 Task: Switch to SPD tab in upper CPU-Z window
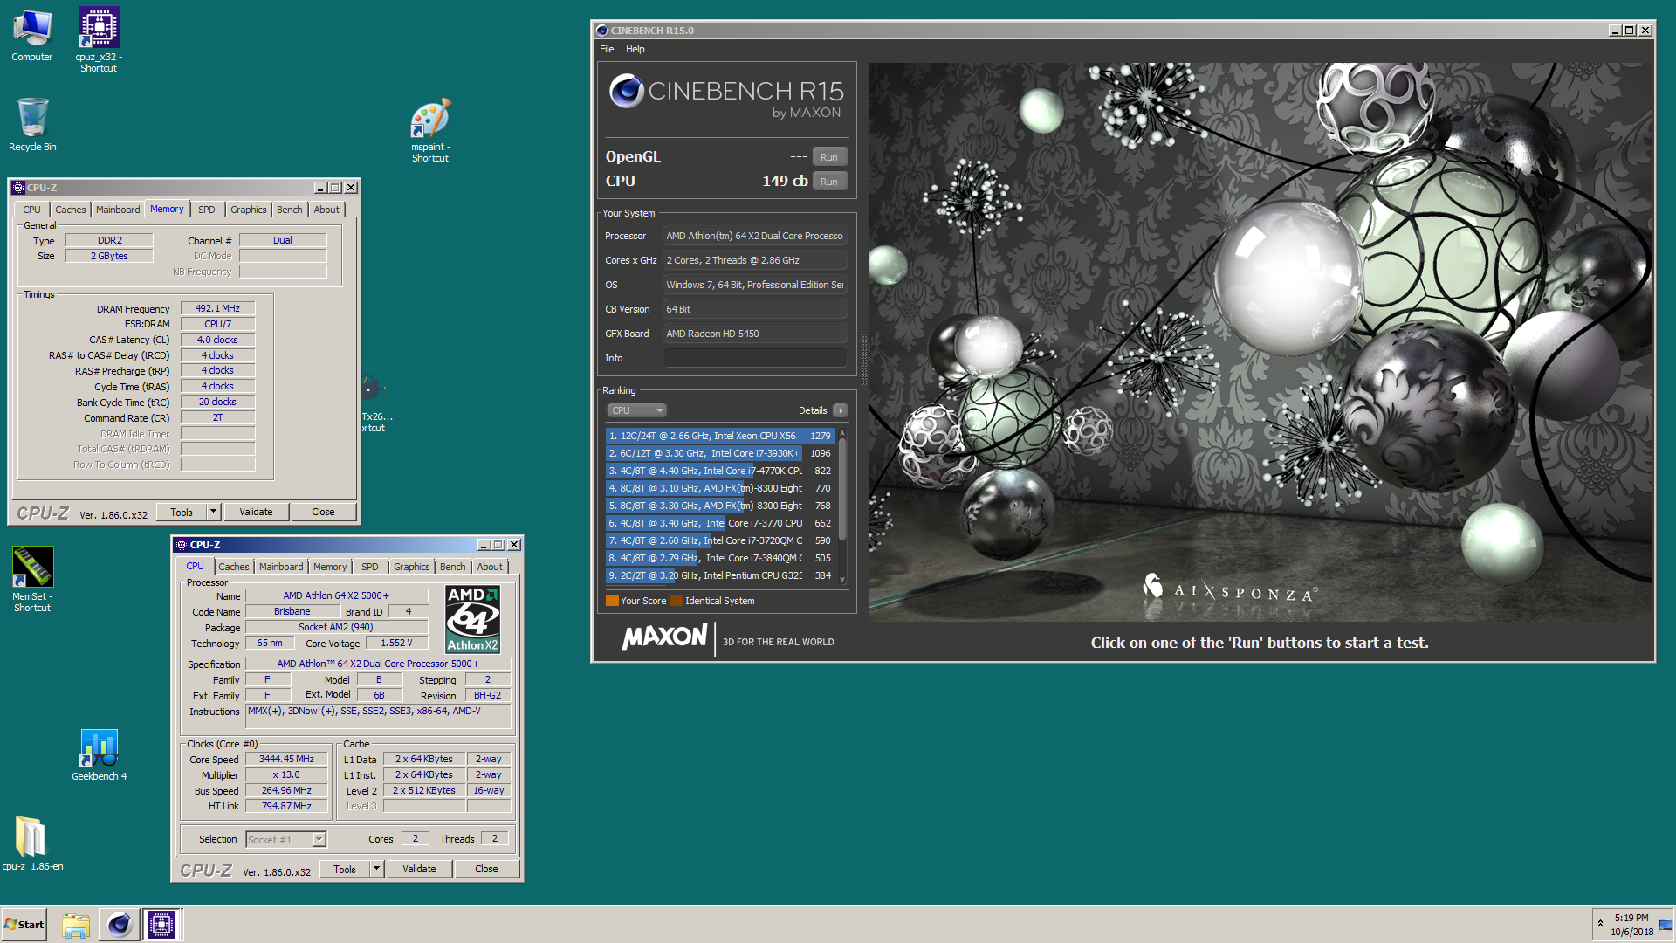[x=206, y=210]
